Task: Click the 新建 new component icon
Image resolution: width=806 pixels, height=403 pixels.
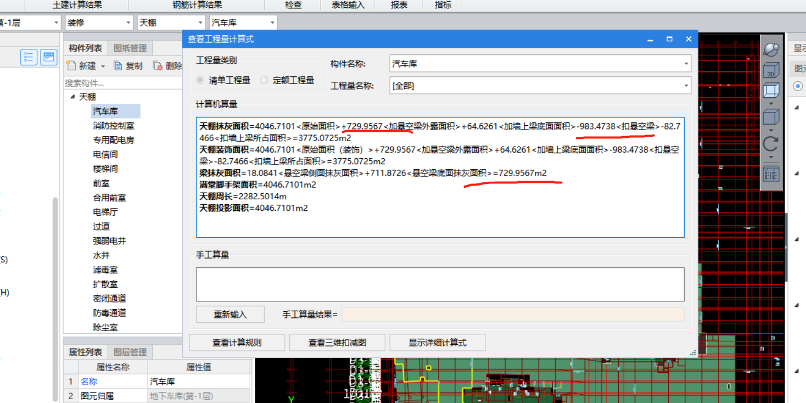Action: [71, 65]
